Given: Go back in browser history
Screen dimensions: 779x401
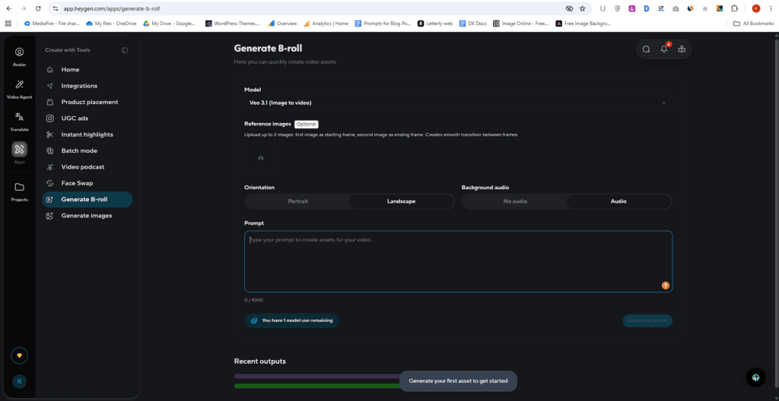Looking at the screenshot, I should tap(9, 8).
